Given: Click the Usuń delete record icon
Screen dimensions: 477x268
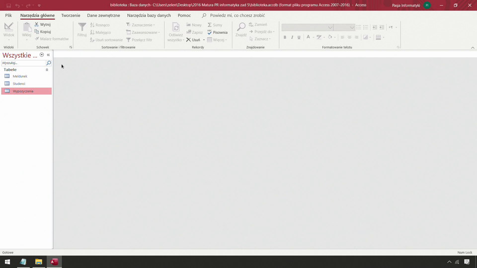Looking at the screenshot, I should (x=189, y=40).
